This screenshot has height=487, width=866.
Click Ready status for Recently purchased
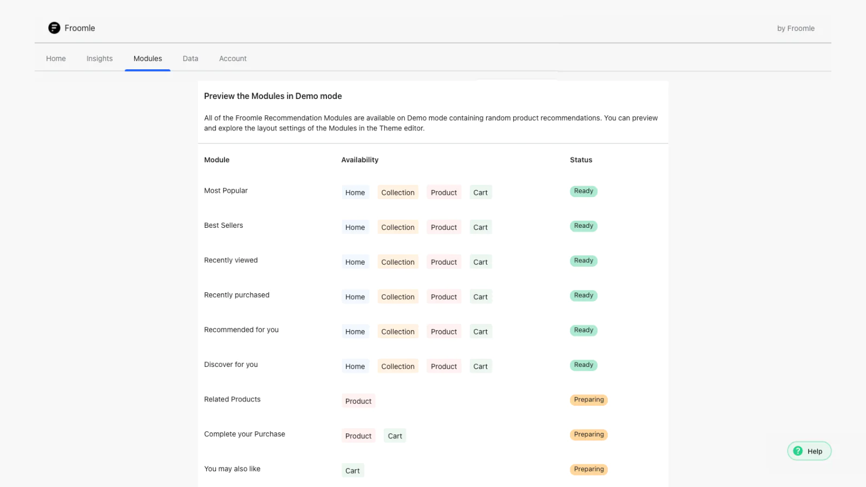pos(583,295)
